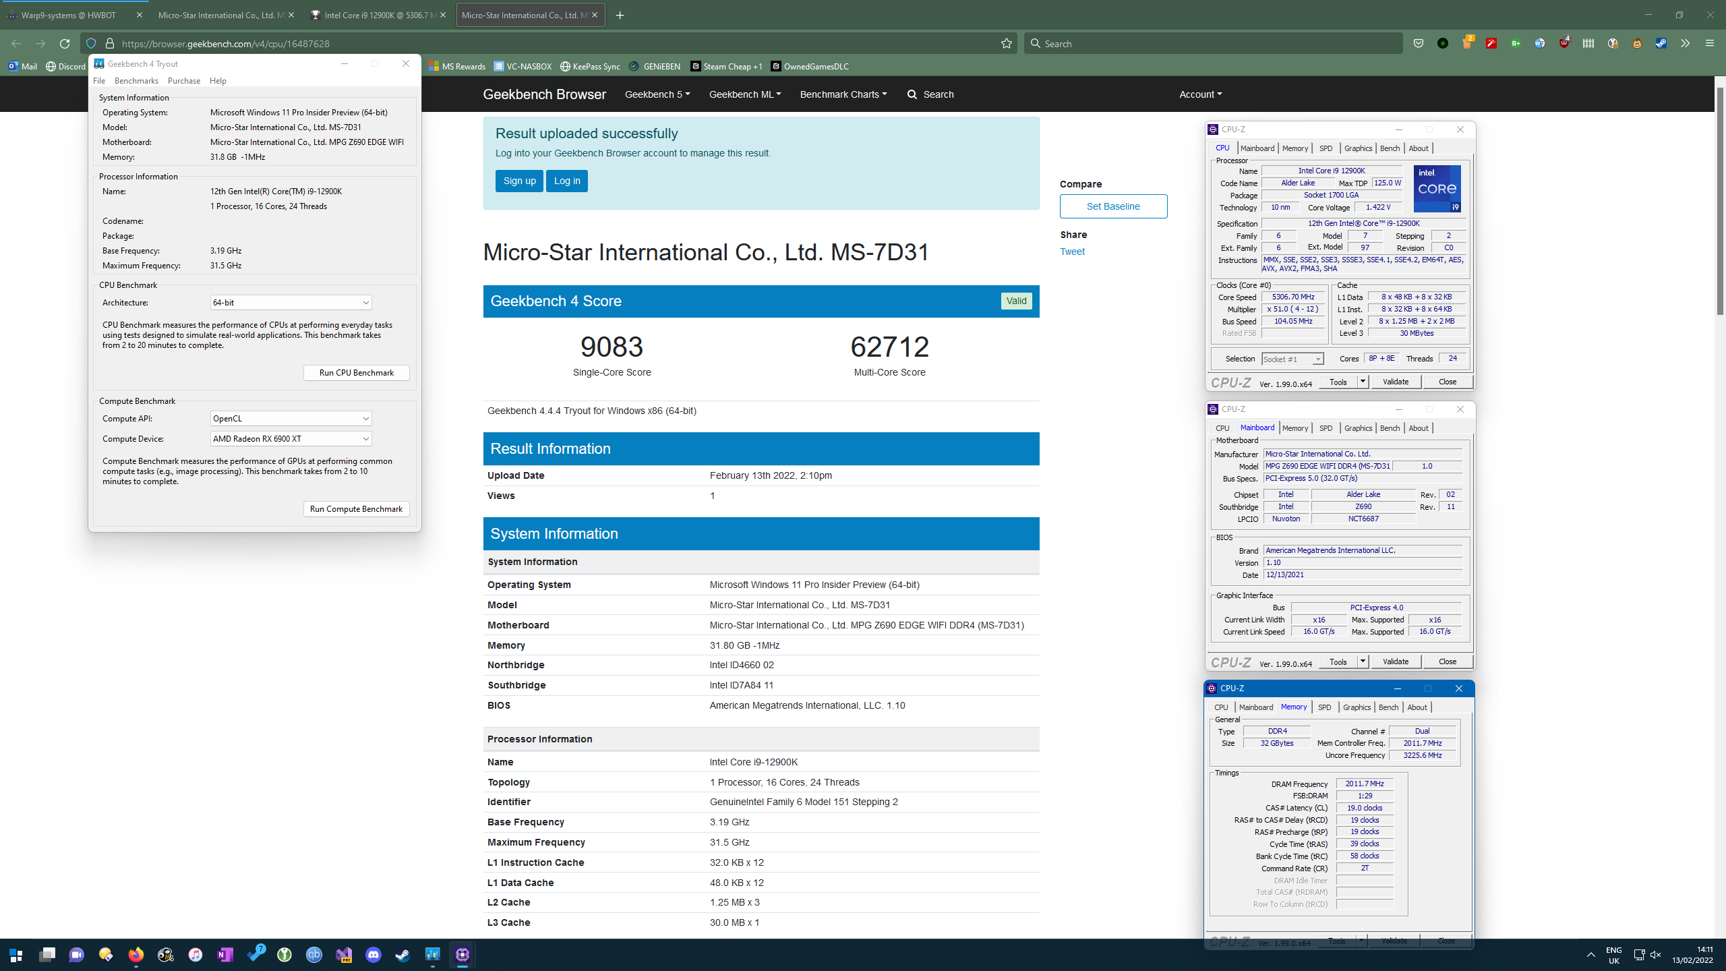Open Steam from the taskbar
Image resolution: width=1726 pixels, height=971 pixels.
[x=403, y=955]
